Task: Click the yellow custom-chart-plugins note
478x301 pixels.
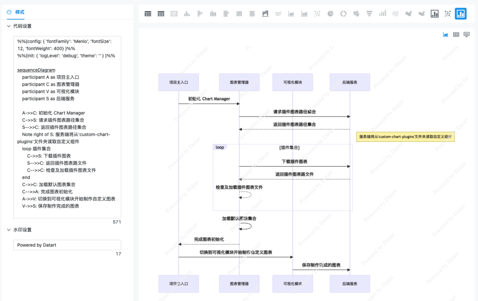Action: tap(405, 137)
